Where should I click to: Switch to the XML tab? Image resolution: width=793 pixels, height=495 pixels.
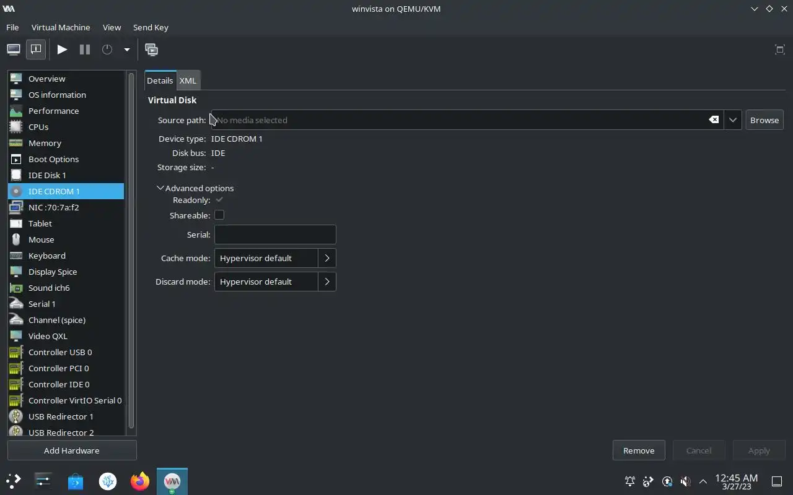(x=188, y=80)
